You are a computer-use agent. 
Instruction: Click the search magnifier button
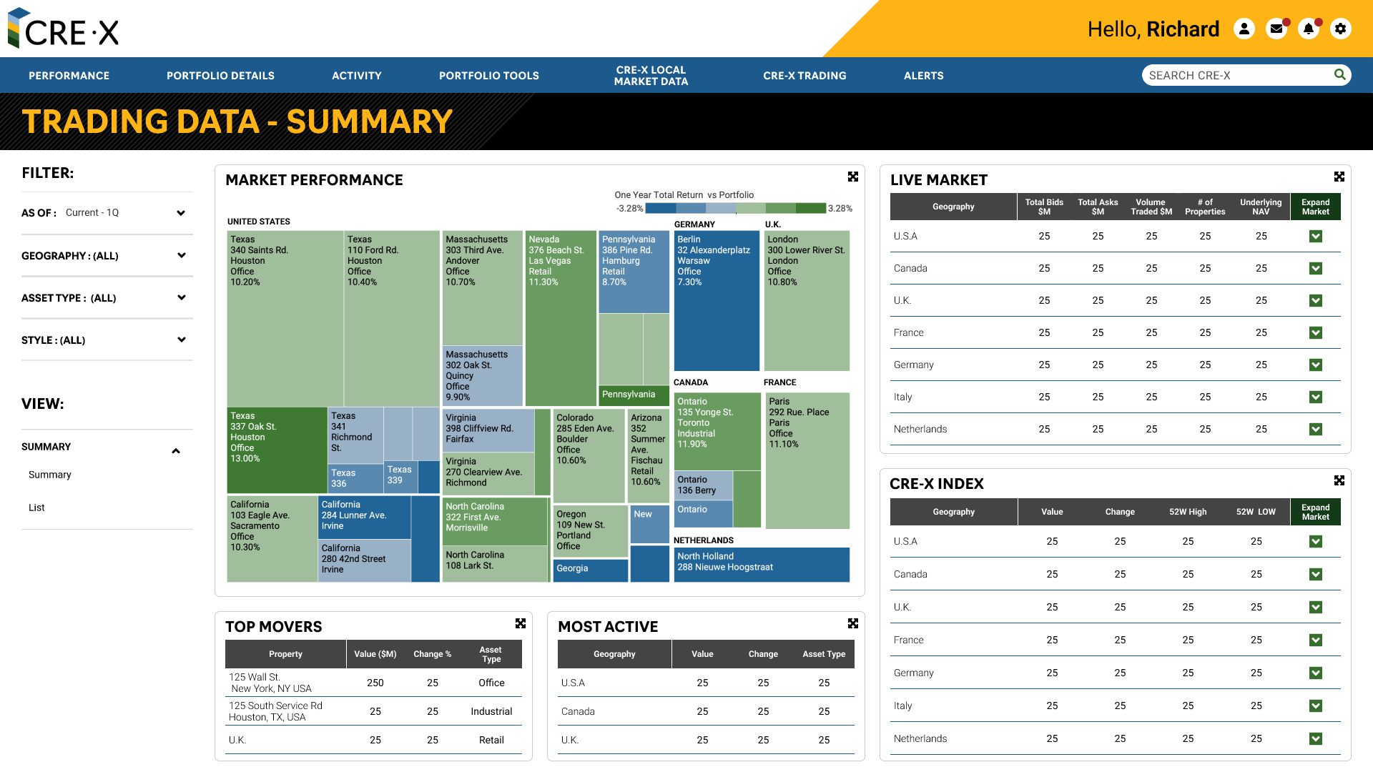(1339, 74)
